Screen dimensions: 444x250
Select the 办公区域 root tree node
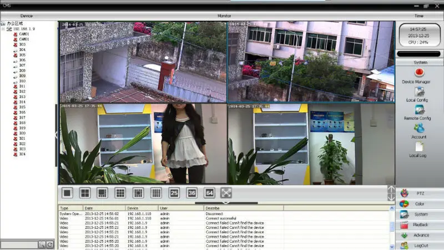coord(15,23)
